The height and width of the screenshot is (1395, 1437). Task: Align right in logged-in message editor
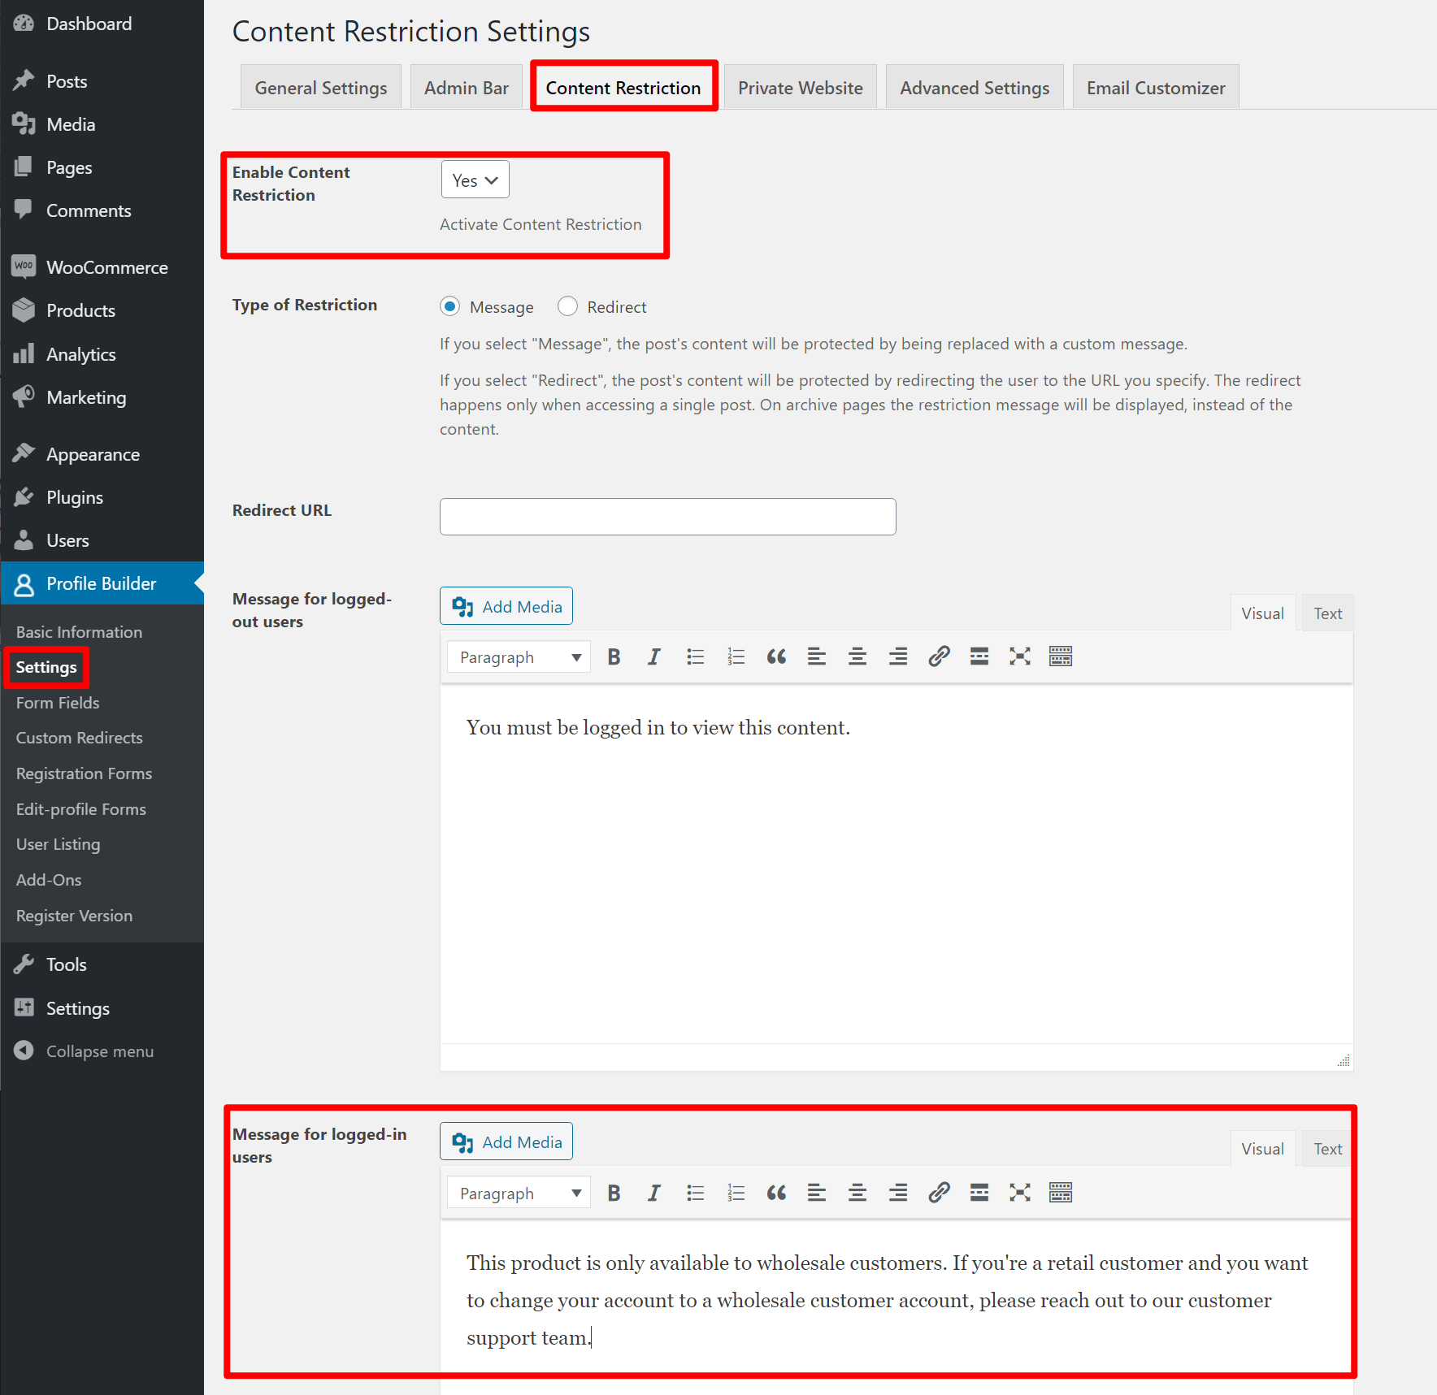pos(898,1193)
